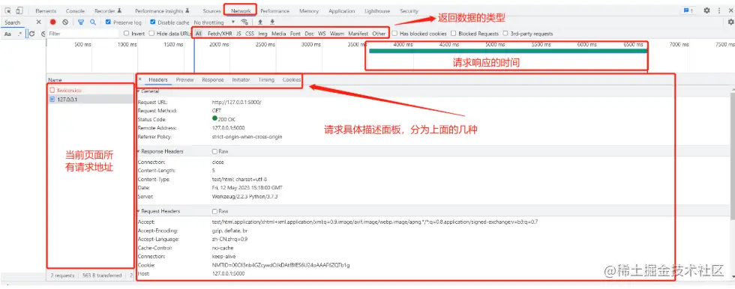Close the request details panel
The image size is (735, 289).
139,79
